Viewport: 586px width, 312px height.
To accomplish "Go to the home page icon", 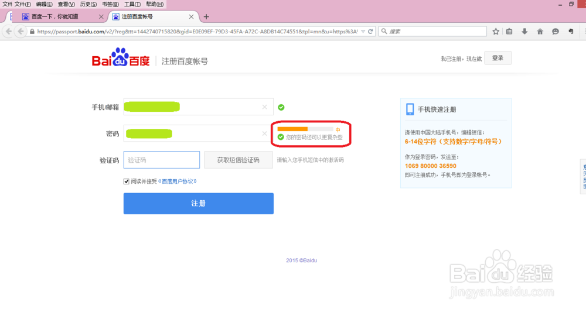I will click(x=540, y=32).
